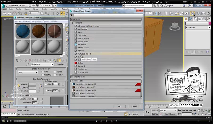Open Material/Map Browser options arrow
Image resolution: width=213 pixels, height=124 pixels.
click(x=71, y=15)
